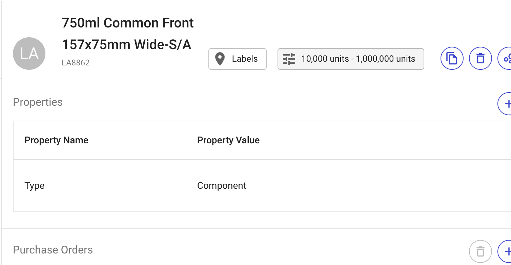The height and width of the screenshot is (265, 511).
Task: Click the gray LA avatar circle
Action: click(x=29, y=54)
